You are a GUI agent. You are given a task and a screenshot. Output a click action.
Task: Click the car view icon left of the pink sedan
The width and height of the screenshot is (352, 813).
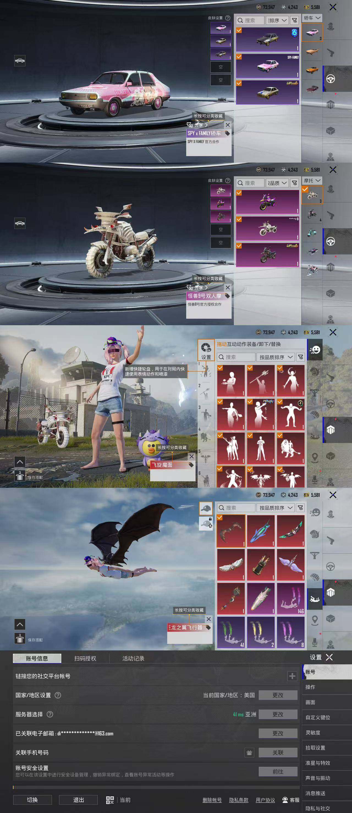point(20,61)
